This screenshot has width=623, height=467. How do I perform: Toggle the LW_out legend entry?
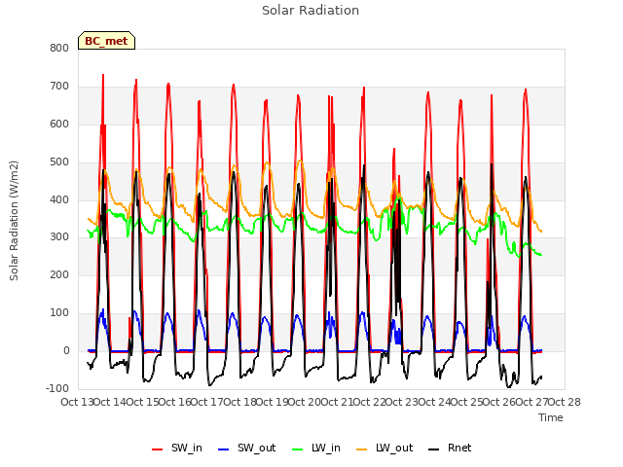tap(385, 448)
